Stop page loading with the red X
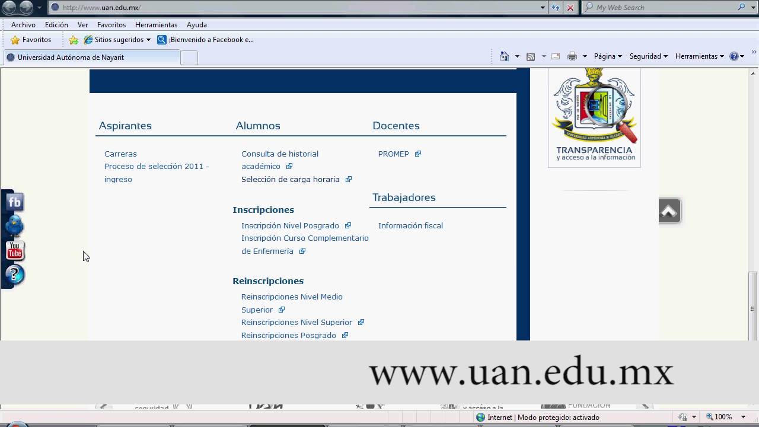This screenshot has height=427, width=759. 570,7
